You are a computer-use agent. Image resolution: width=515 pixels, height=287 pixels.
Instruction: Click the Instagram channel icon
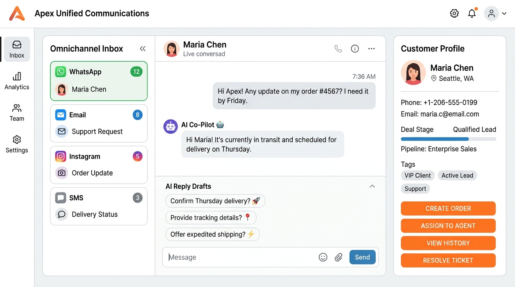coord(61,156)
